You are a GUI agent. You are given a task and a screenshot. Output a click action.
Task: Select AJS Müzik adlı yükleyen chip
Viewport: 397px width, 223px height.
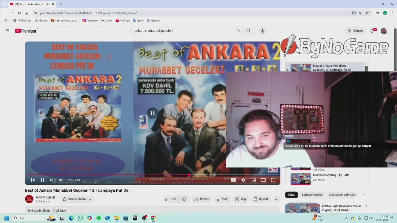(343, 195)
